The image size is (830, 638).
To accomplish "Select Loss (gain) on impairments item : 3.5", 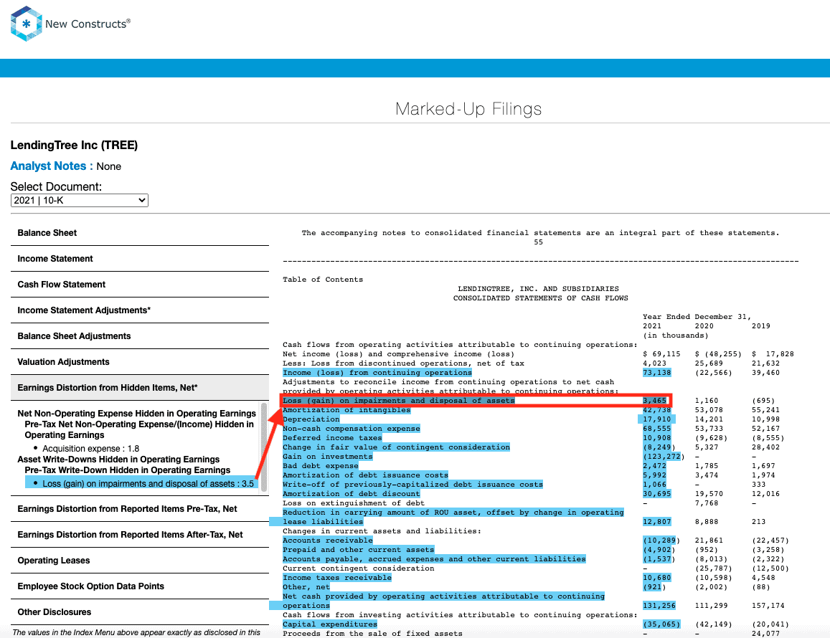I will (141, 484).
